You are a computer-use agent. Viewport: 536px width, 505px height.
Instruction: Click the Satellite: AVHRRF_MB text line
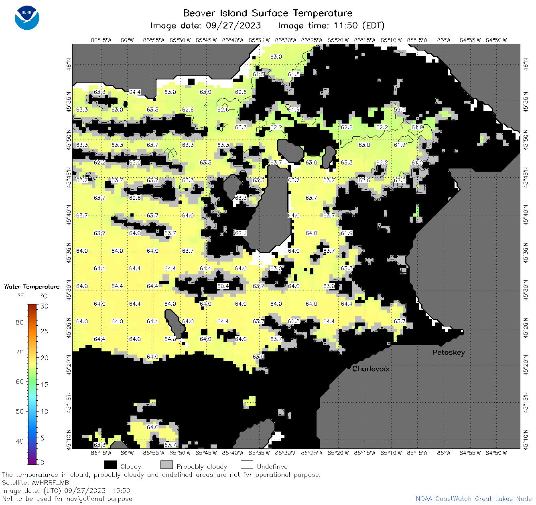click(x=35, y=483)
